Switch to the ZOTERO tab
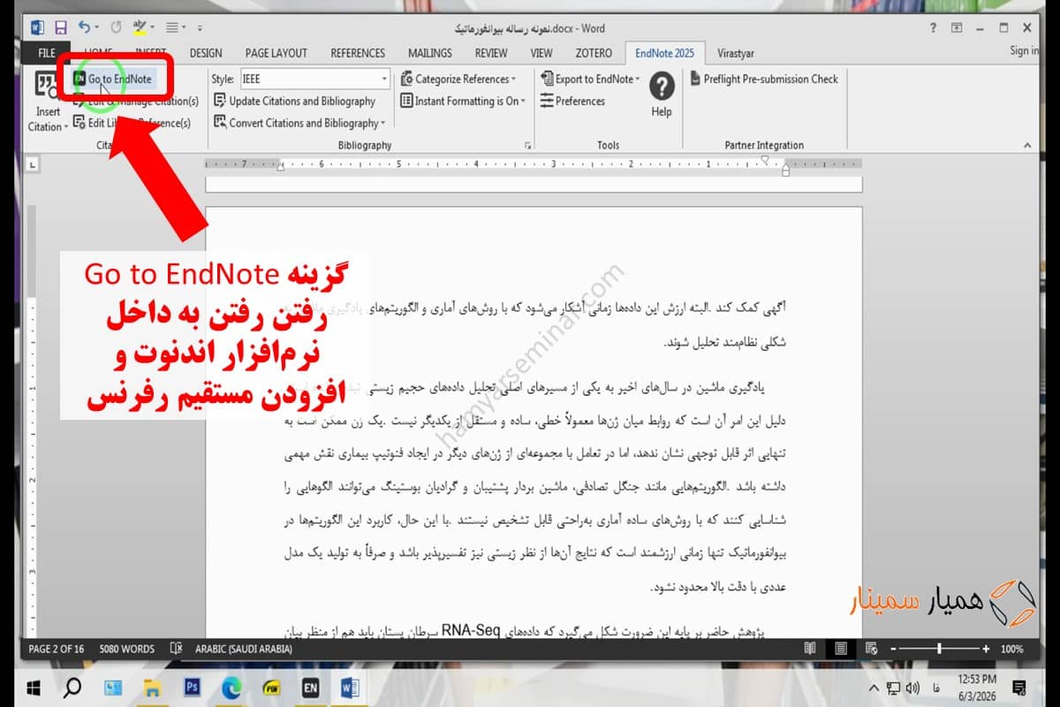Image resolution: width=1060 pixels, height=707 pixels. click(592, 53)
